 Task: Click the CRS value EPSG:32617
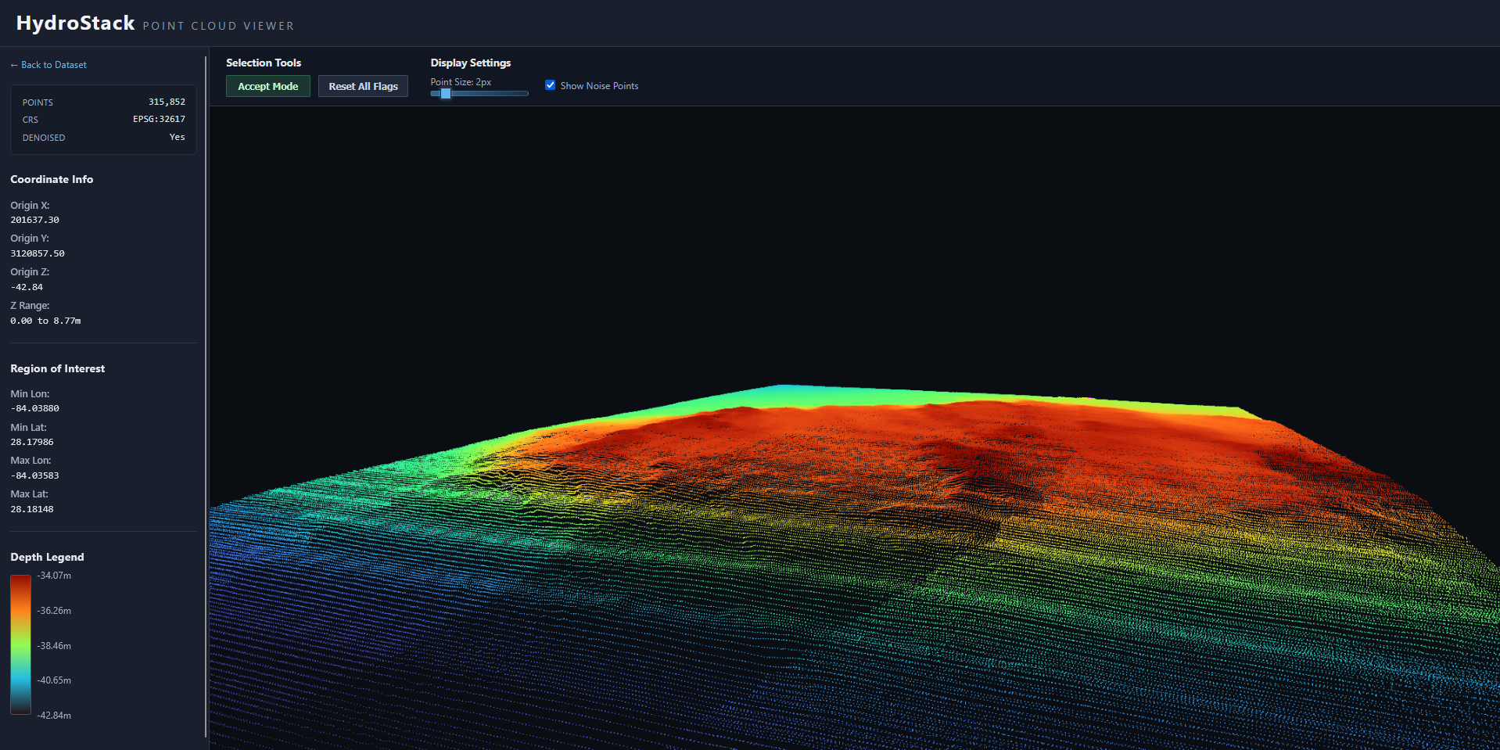click(x=159, y=119)
